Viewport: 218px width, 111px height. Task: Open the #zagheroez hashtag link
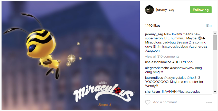[x=198, y=47]
